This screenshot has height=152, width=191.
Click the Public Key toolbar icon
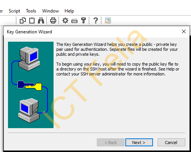point(84,20)
